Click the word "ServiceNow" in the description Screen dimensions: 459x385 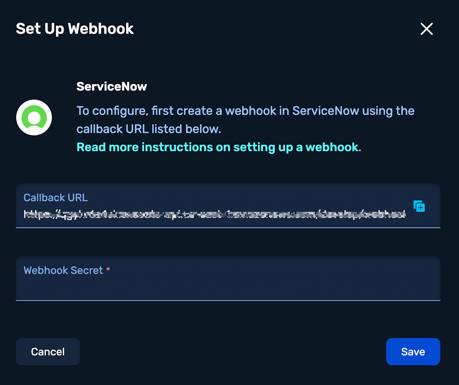(x=326, y=111)
